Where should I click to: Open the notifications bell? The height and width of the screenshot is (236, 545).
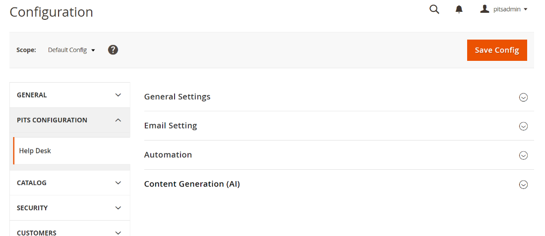click(459, 9)
